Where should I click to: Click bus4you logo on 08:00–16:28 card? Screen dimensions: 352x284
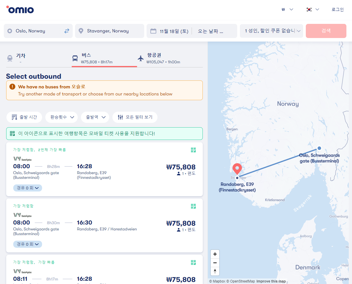tap(22, 159)
